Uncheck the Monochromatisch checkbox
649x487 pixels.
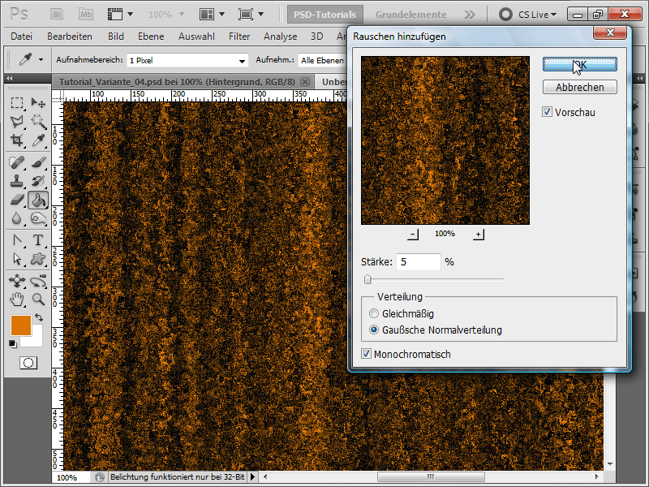367,354
